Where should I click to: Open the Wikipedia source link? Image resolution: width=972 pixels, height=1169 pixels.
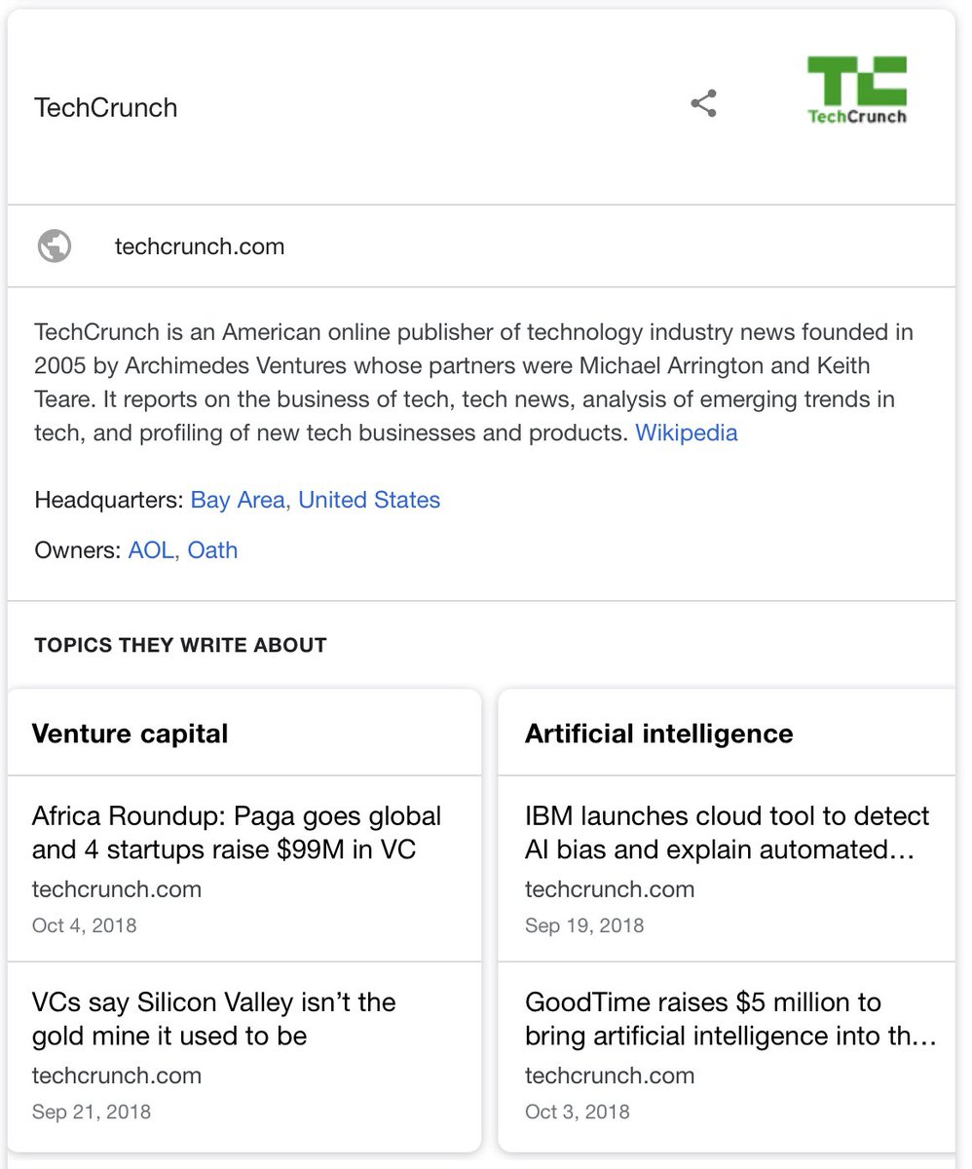click(687, 433)
